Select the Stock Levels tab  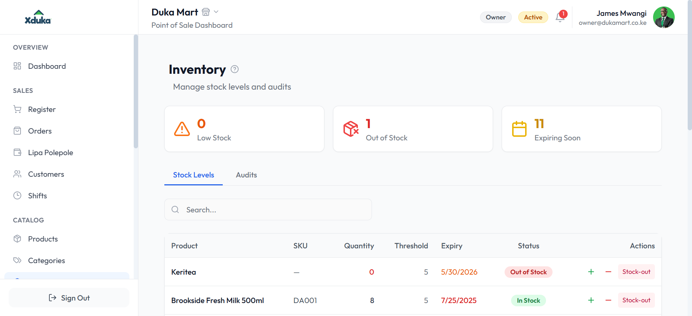point(194,175)
